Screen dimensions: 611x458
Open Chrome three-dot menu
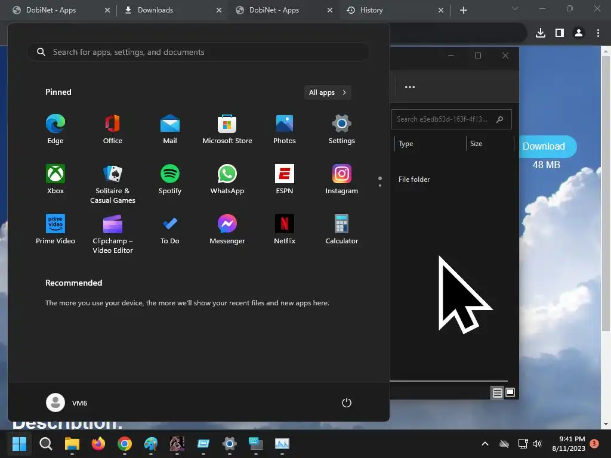click(x=598, y=33)
